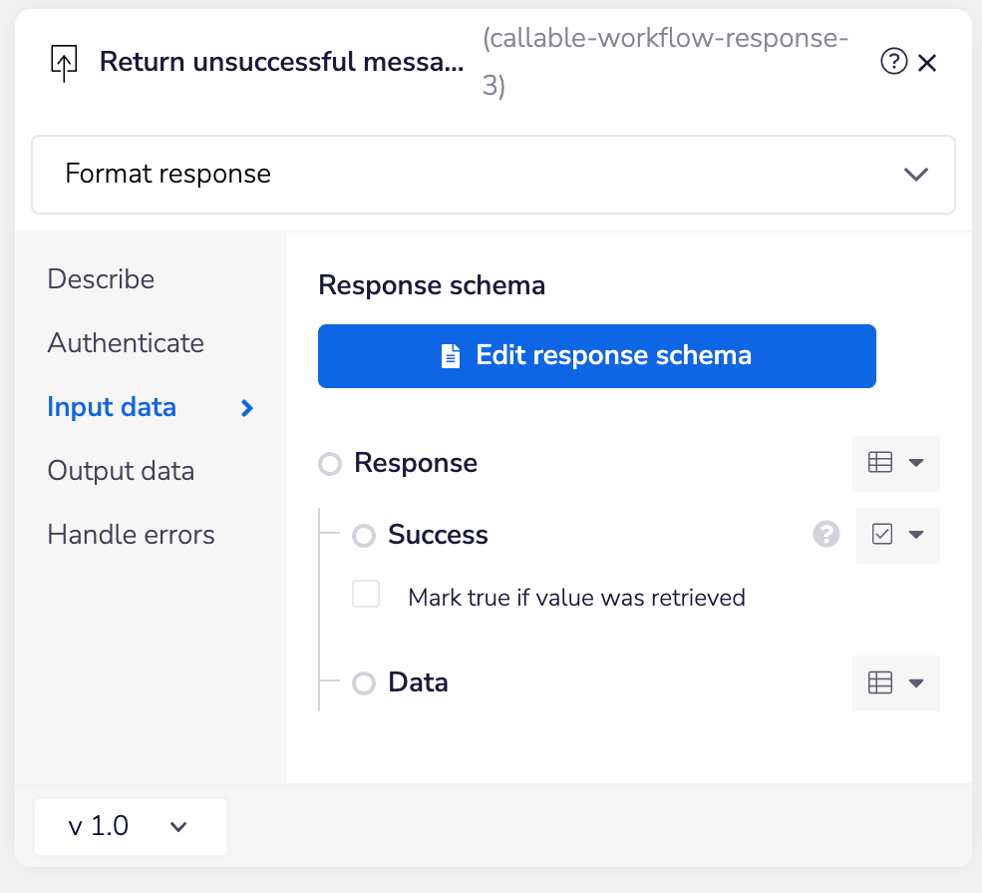Click the checkbox type icon for Success
The width and height of the screenshot is (982, 893).
pyautogui.click(x=882, y=535)
